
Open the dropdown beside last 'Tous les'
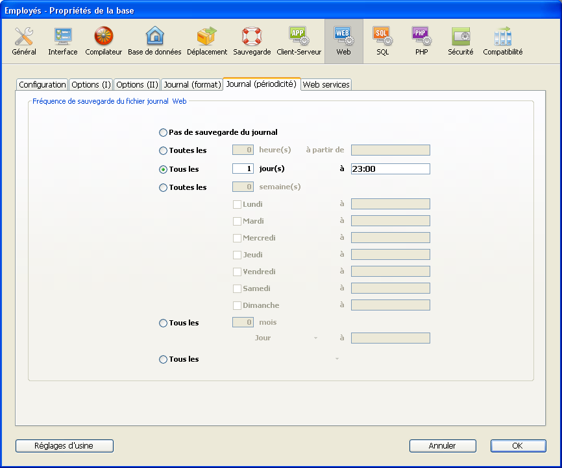point(337,359)
